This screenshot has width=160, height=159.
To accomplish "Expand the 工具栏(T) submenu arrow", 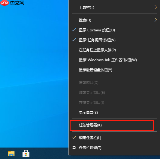I will click(155, 7).
